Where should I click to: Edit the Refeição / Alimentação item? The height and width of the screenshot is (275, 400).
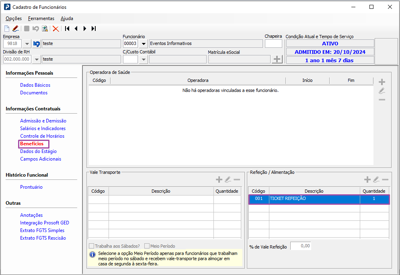point(376,180)
